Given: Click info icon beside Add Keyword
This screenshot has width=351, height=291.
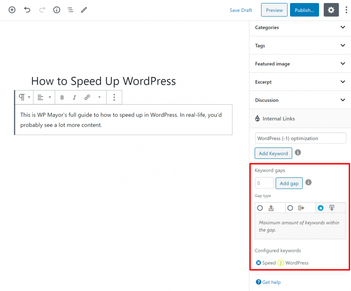Looking at the screenshot, I should click(x=298, y=153).
